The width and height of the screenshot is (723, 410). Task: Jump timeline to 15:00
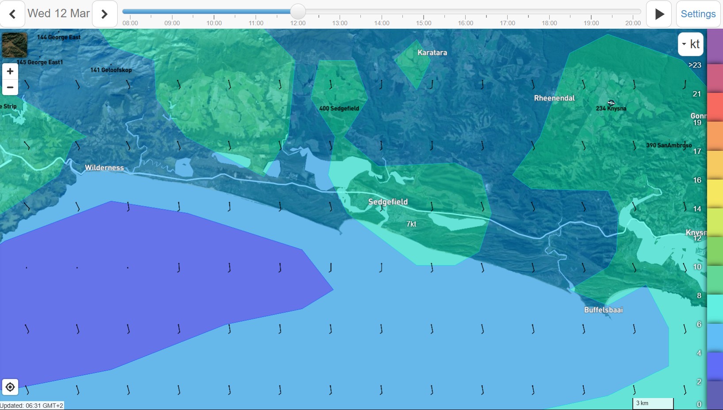pyautogui.click(x=424, y=23)
